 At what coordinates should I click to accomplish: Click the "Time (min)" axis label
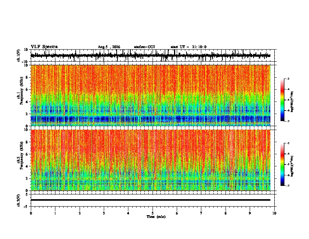point(156,217)
